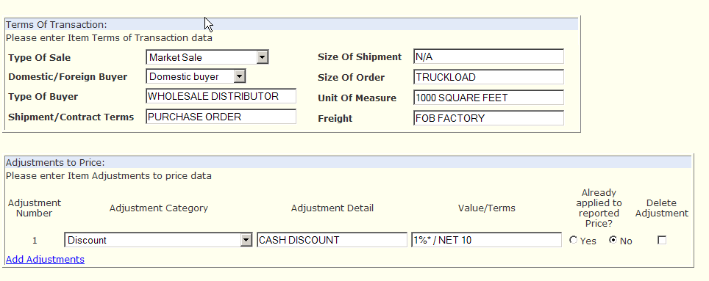This screenshot has width=709, height=281.
Task: Select Yes for already applied to price
Action: click(x=574, y=241)
